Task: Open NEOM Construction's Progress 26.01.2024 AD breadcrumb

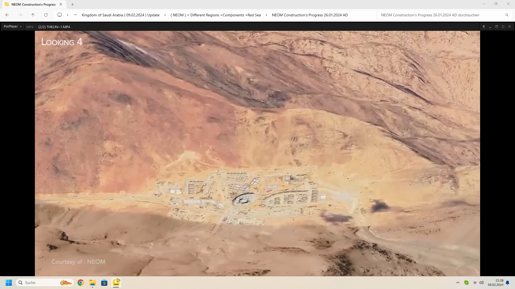Action: point(310,15)
